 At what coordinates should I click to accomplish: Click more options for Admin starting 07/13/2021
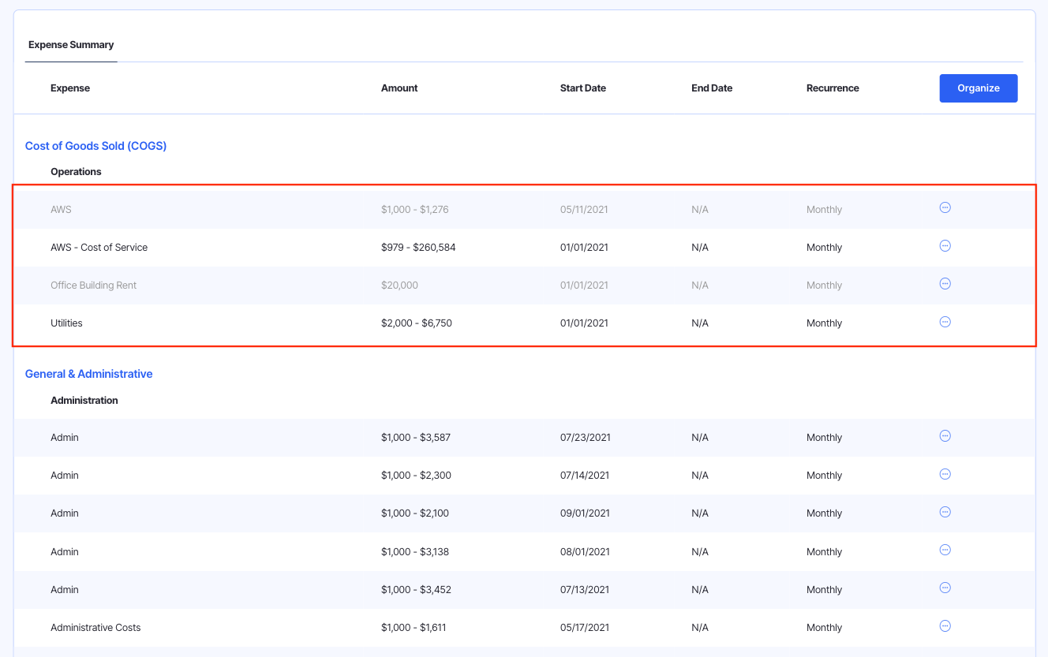pyautogui.click(x=945, y=588)
